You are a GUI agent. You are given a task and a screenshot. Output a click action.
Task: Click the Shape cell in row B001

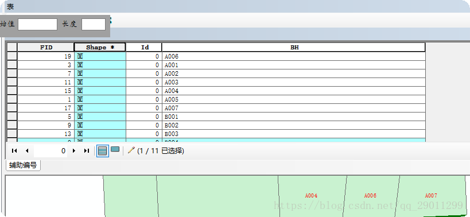coord(100,117)
